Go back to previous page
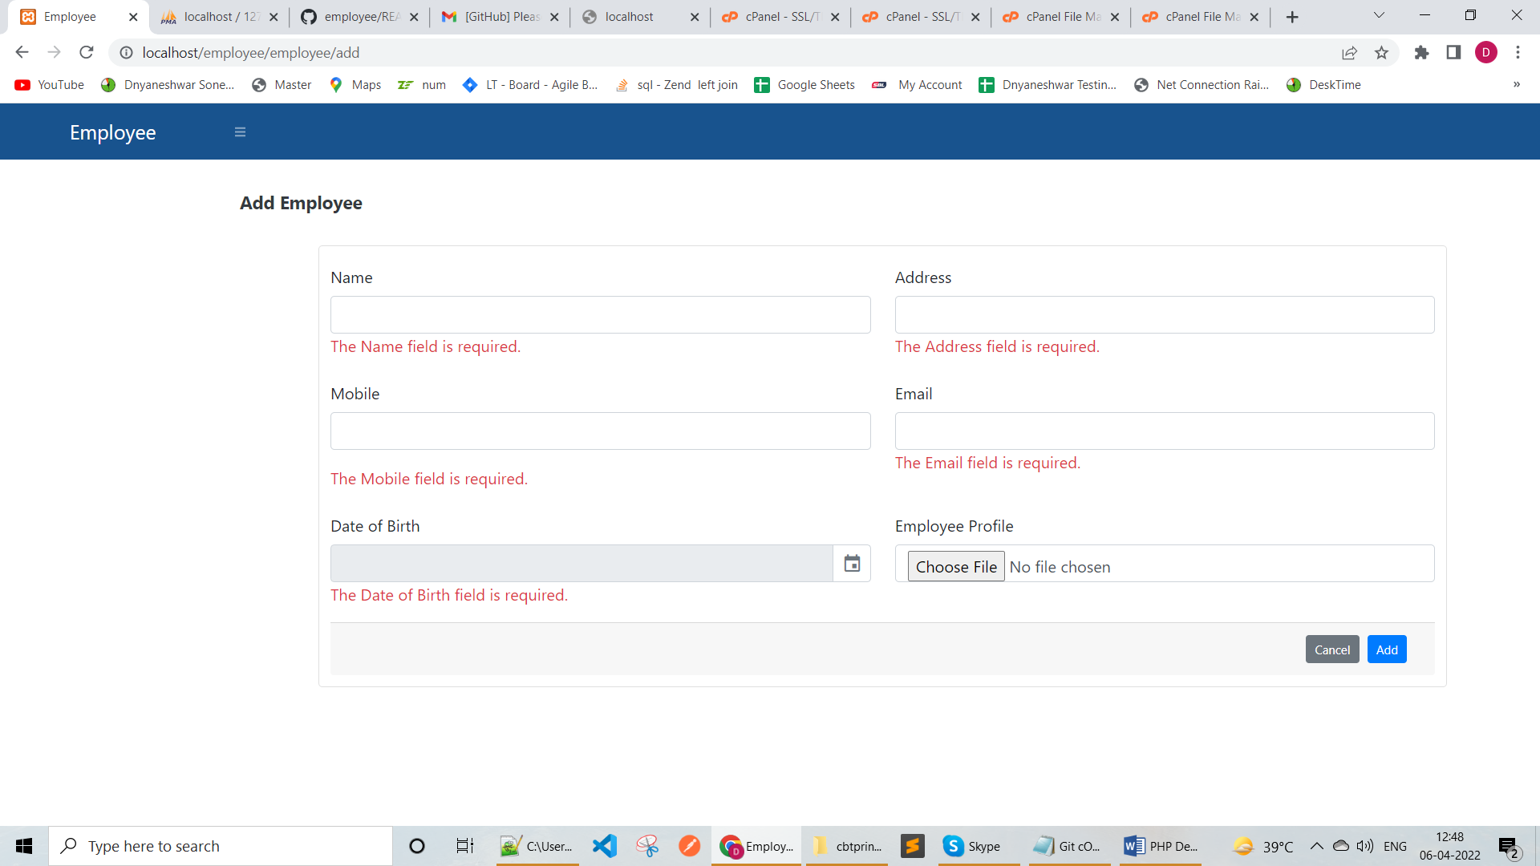 pos(22,53)
